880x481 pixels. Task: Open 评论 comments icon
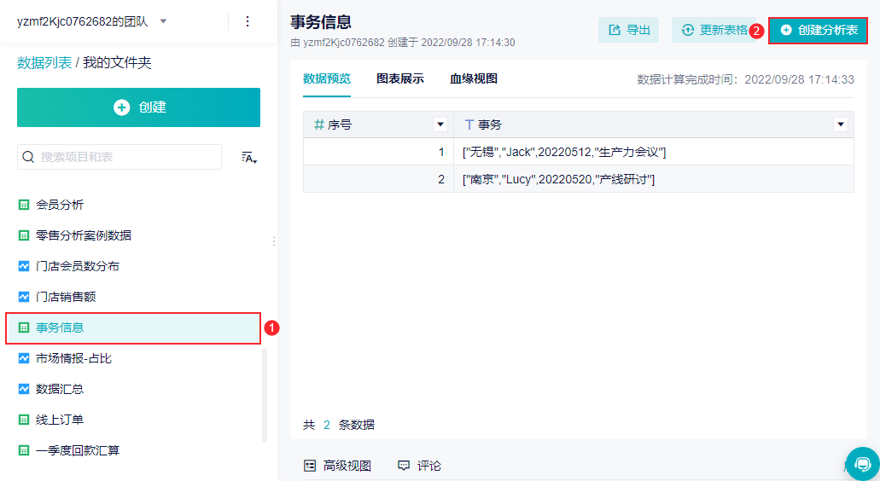pyautogui.click(x=404, y=466)
